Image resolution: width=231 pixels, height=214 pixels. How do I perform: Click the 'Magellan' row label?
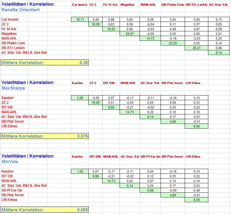click(9, 34)
